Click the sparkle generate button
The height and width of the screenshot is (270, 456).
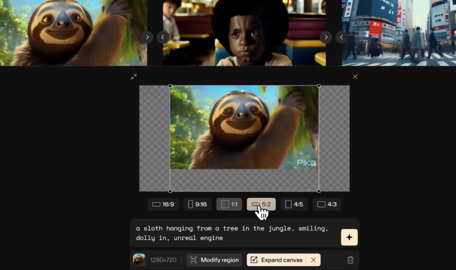(x=349, y=237)
